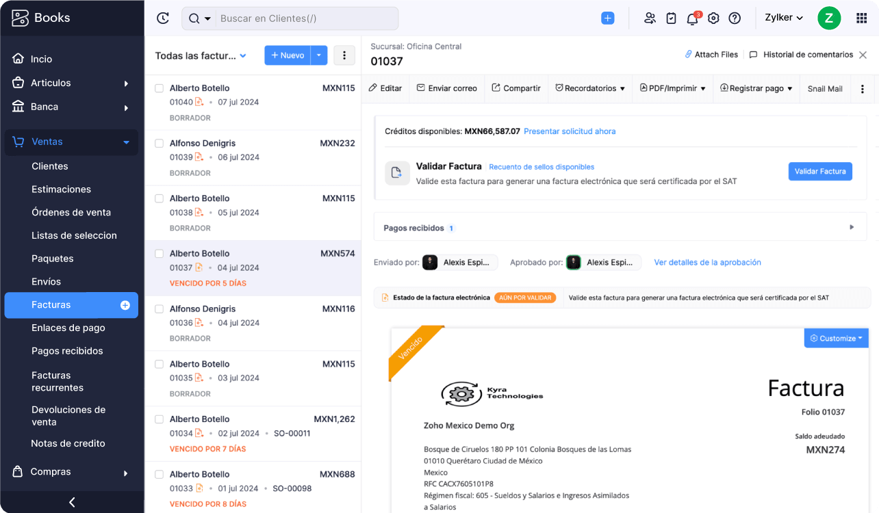
Task: Click the Validar Factura document icon
Action: click(x=396, y=172)
